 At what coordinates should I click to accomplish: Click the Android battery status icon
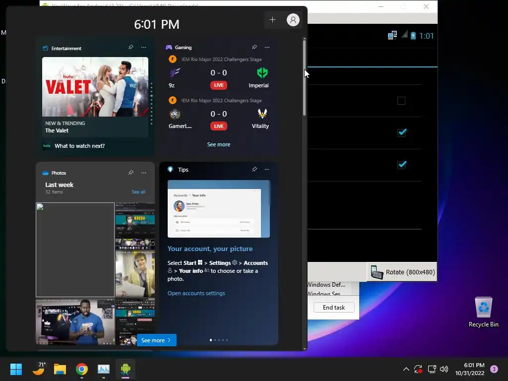(x=413, y=35)
